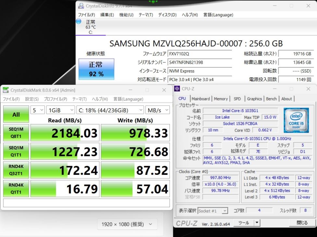Start the RND4K Q32T1 test

pyautogui.click(x=16, y=170)
